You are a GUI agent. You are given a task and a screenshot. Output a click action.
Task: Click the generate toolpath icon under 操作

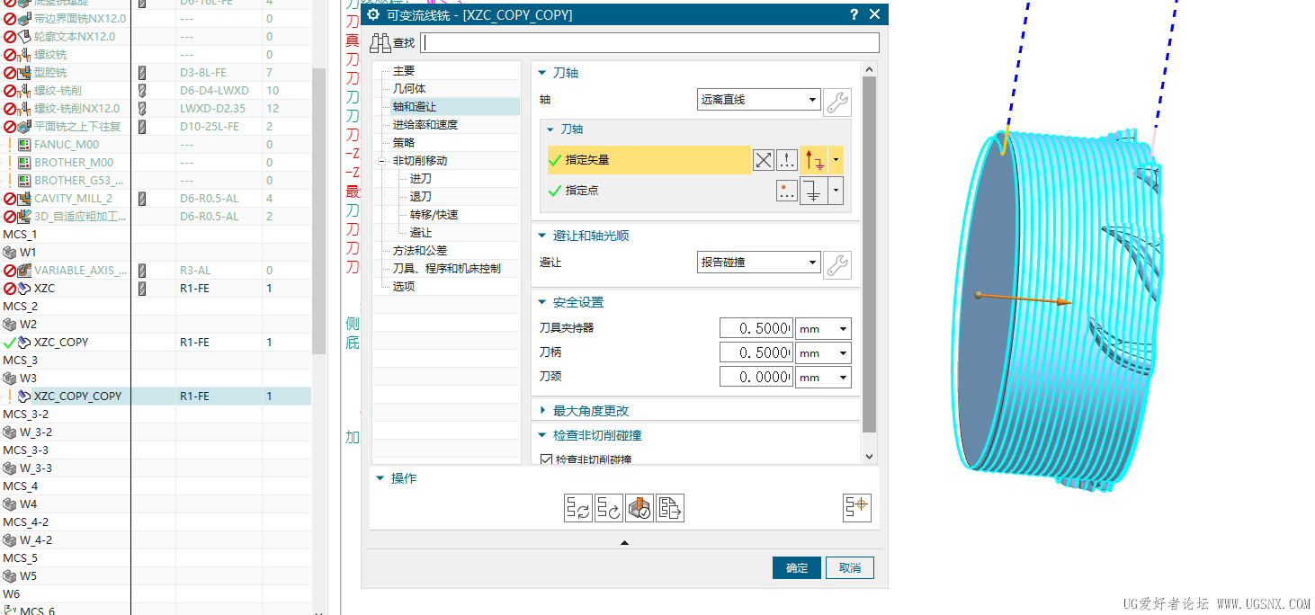tap(578, 507)
